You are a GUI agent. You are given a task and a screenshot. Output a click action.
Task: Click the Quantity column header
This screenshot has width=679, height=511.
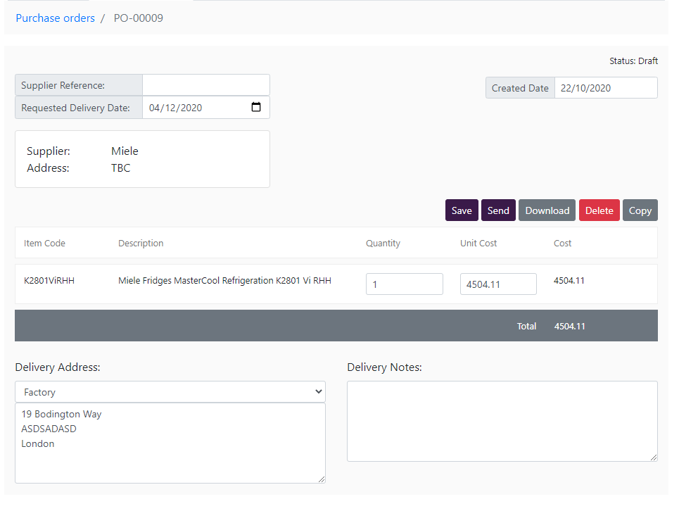383,244
